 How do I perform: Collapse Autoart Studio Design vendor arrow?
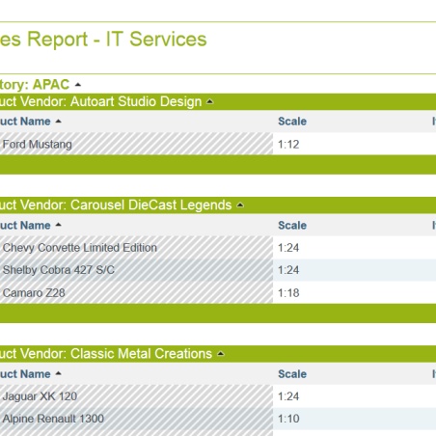210,101
